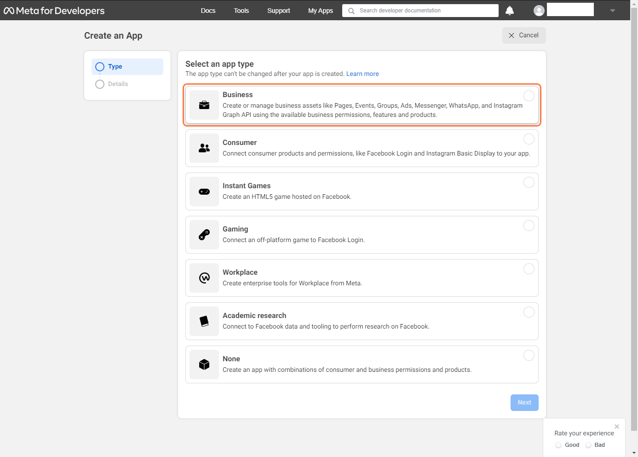Click the user profile avatar
The width and height of the screenshot is (638, 457).
point(539,11)
